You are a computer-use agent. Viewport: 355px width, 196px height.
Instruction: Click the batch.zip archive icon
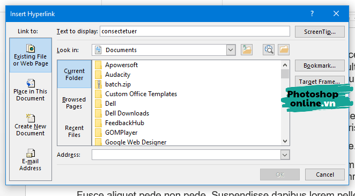coord(98,84)
